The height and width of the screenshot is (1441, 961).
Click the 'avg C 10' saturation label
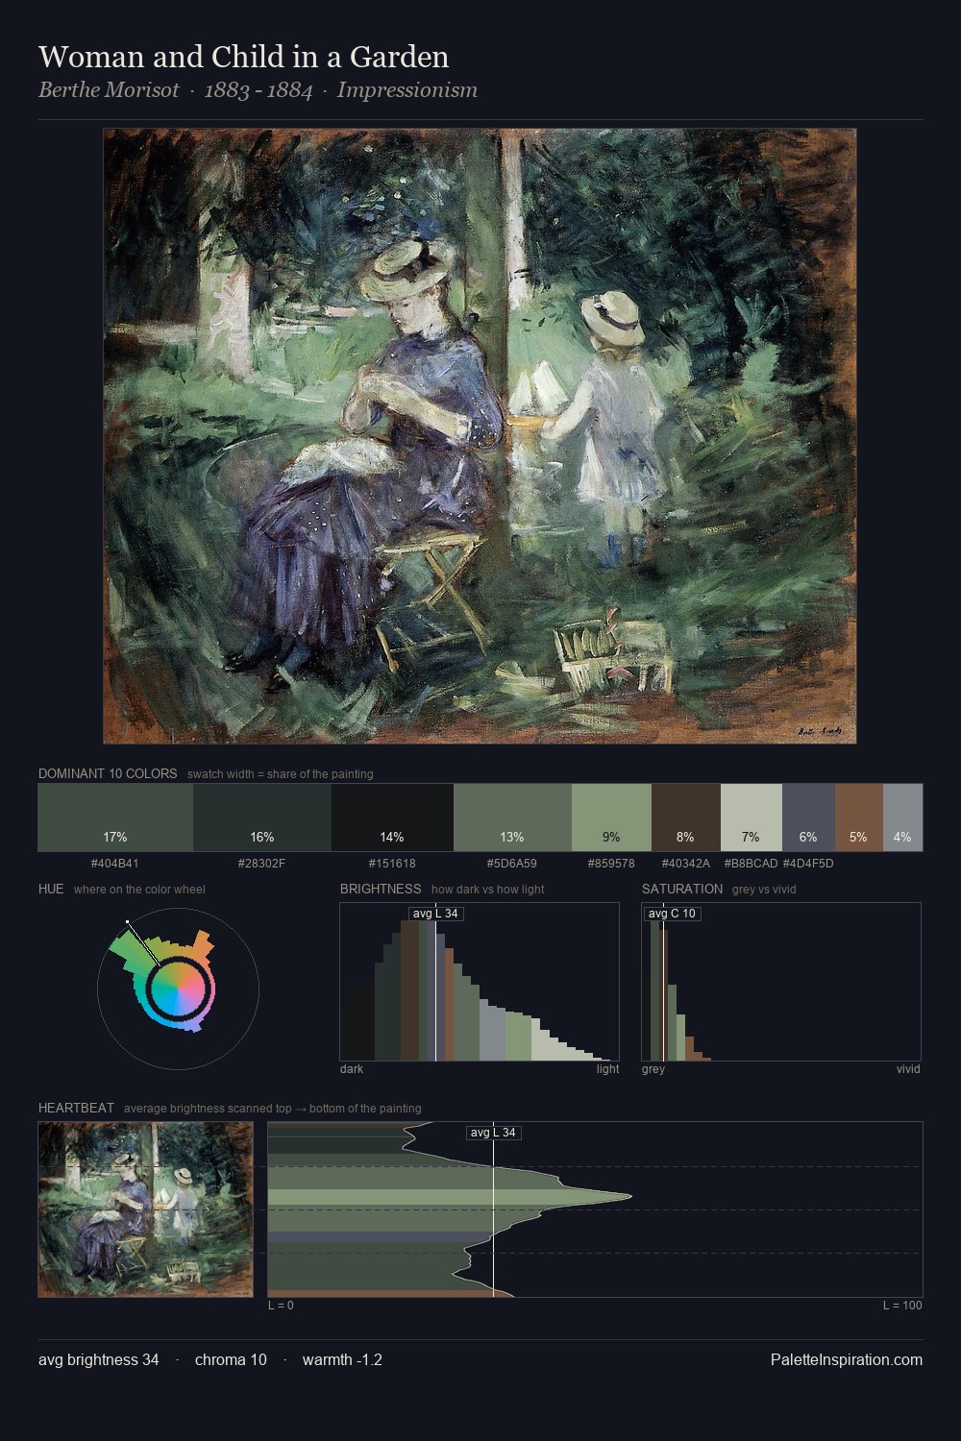coord(672,914)
